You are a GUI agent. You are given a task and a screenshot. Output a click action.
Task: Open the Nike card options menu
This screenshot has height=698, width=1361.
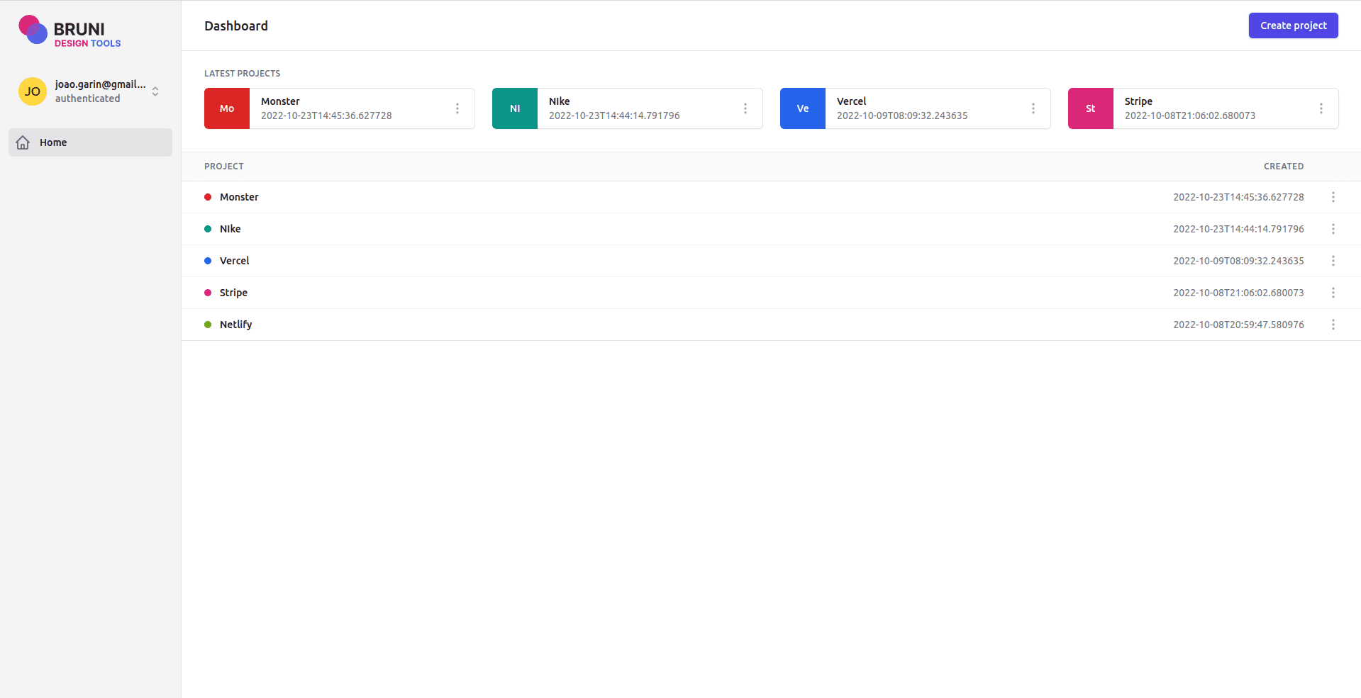click(745, 108)
